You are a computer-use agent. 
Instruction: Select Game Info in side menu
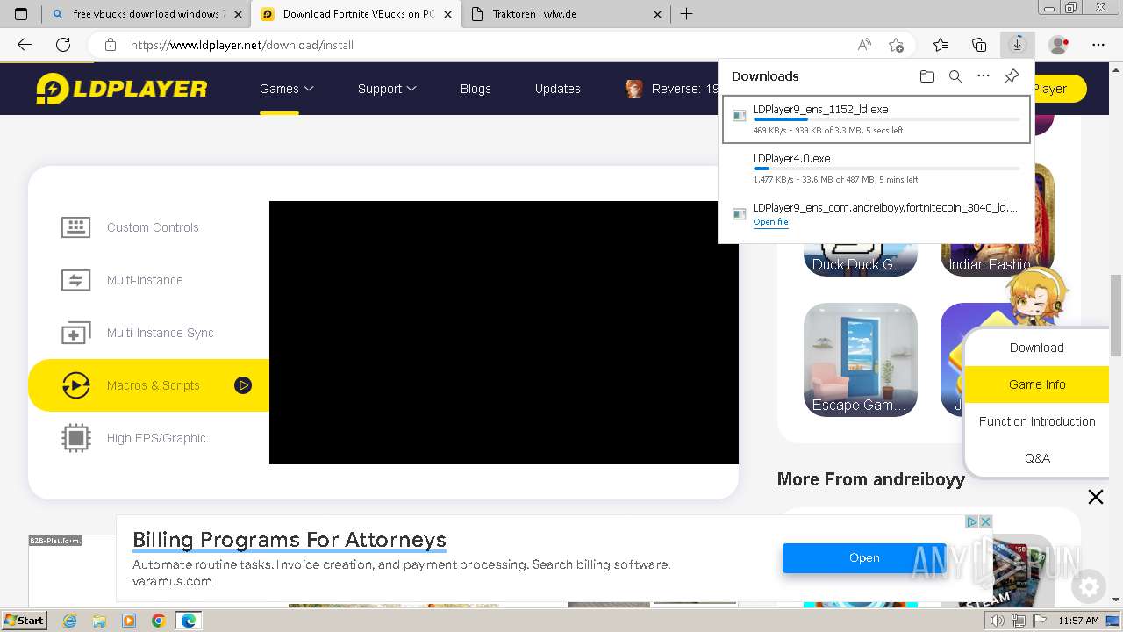tap(1037, 384)
